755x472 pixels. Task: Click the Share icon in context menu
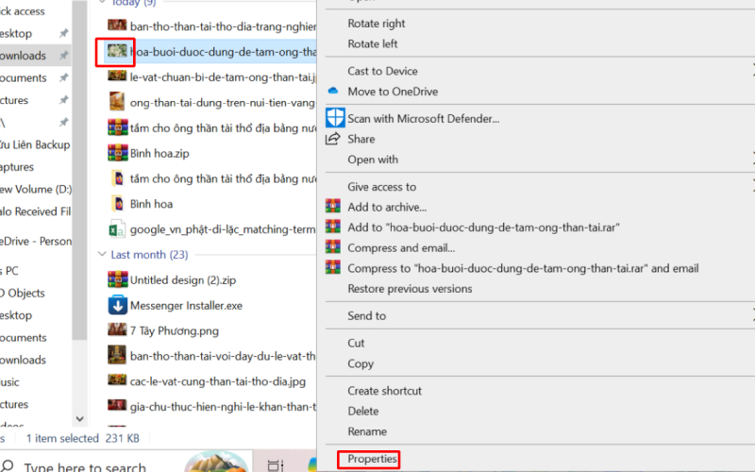click(332, 139)
